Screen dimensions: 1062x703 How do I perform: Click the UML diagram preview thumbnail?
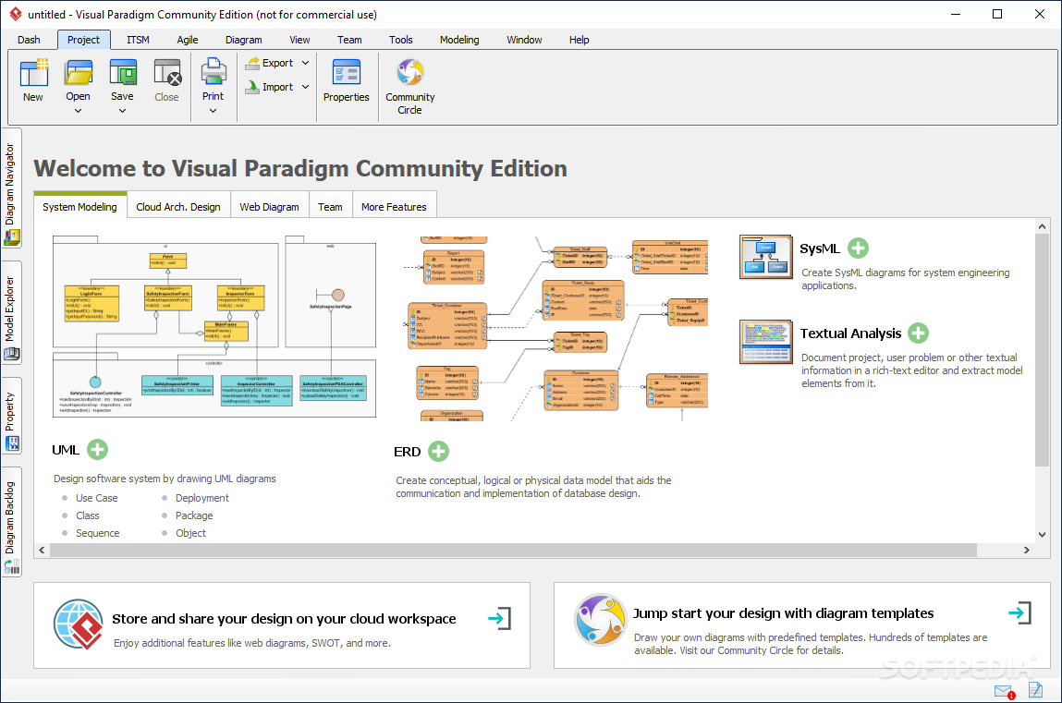[x=214, y=326]
